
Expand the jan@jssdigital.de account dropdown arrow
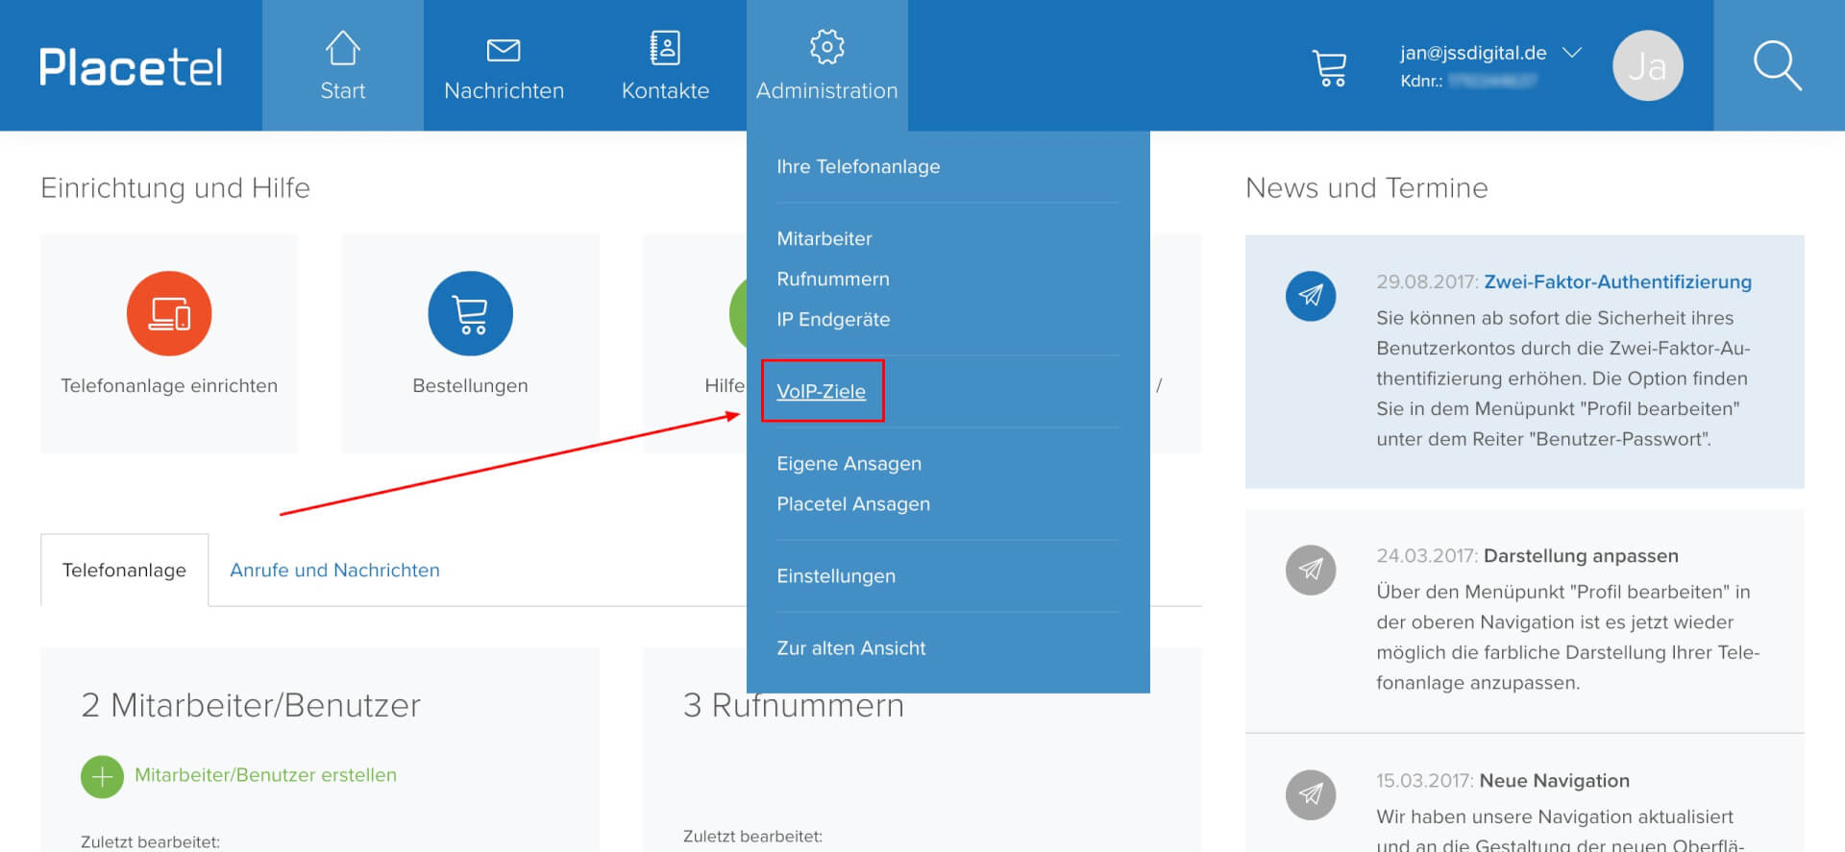coord(1572,52)
